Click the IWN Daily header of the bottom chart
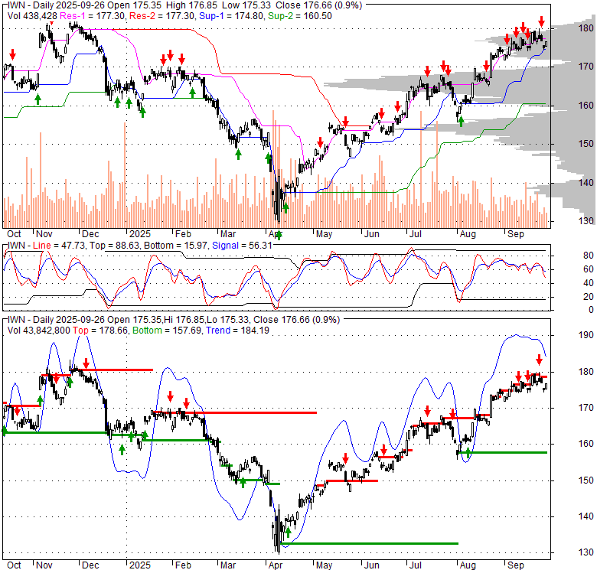This screenshot has width=597, height=570. (x=174, y=320)
